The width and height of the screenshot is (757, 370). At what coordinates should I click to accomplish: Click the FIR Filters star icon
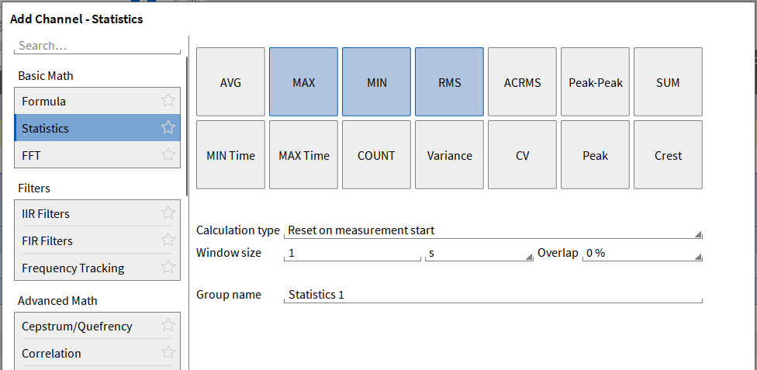(168, 240)
